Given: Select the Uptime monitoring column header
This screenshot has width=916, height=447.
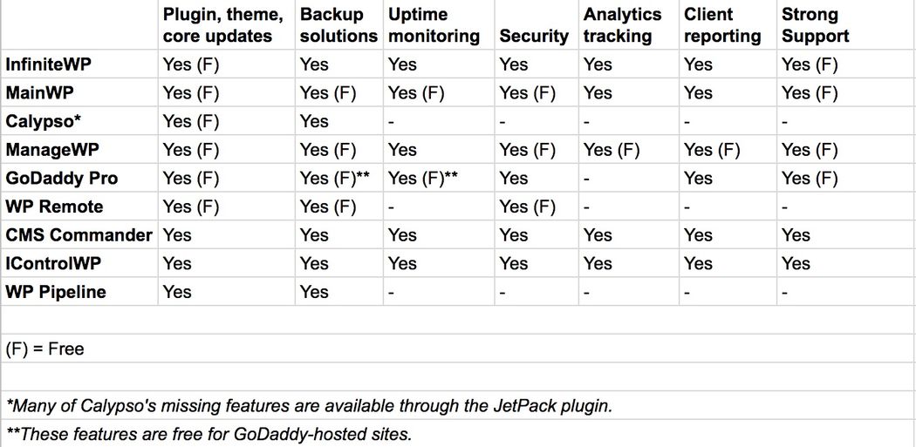Looking at the screenshot, I should point(439,25).
